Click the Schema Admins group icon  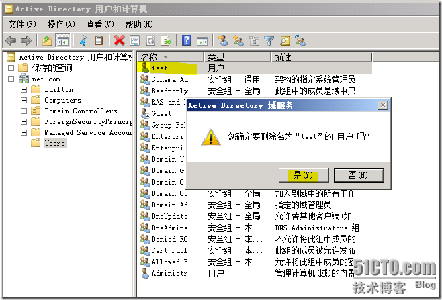click(x=145, y=79)
